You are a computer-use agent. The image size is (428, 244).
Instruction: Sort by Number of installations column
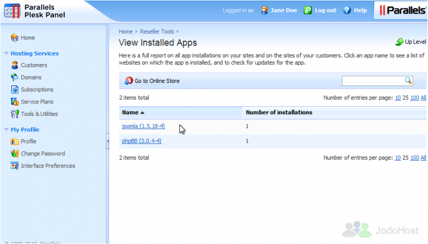279,113
